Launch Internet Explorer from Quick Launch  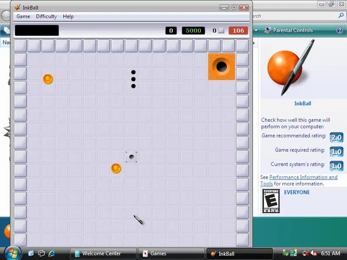[x=52, y=253]
